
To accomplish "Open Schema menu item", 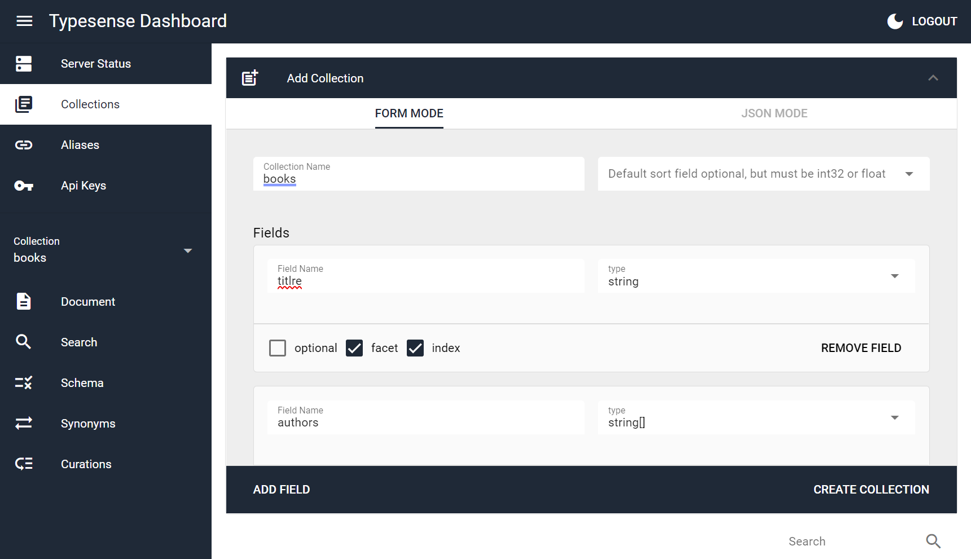I will (106, 383).
